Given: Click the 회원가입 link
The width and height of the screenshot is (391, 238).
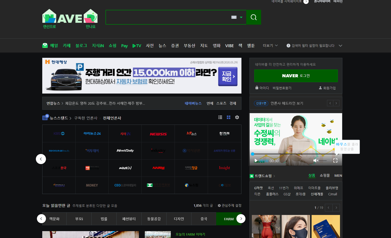Looking at the screenshot, I should click(329, 88).
